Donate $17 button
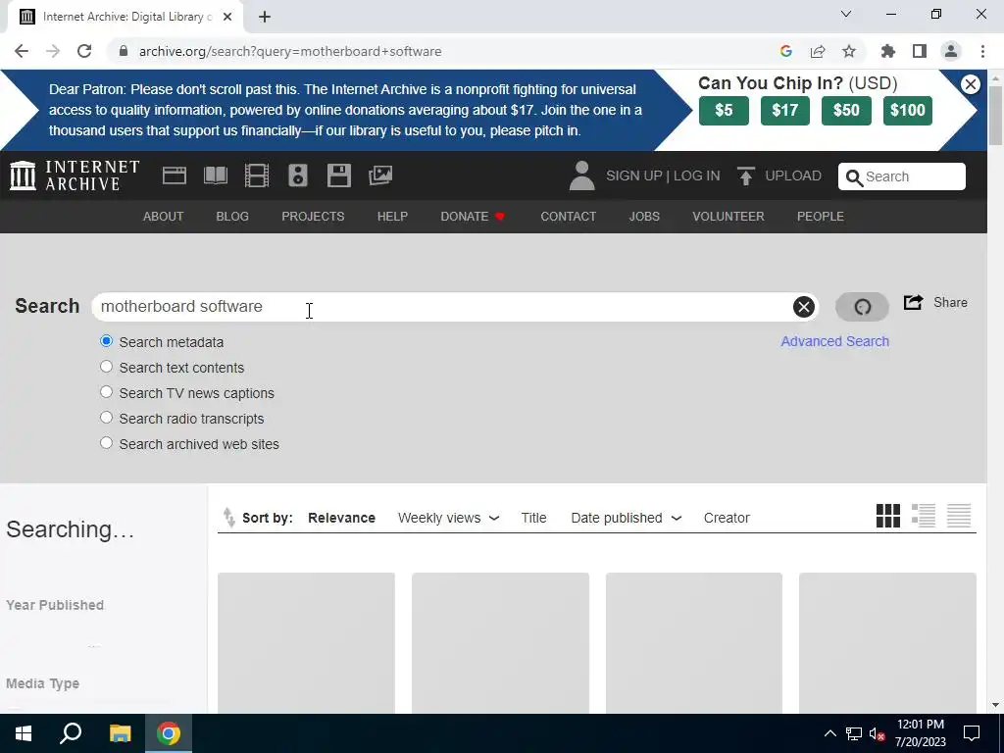Screen dimensions: 1004x753 click(x=785, y=111)
